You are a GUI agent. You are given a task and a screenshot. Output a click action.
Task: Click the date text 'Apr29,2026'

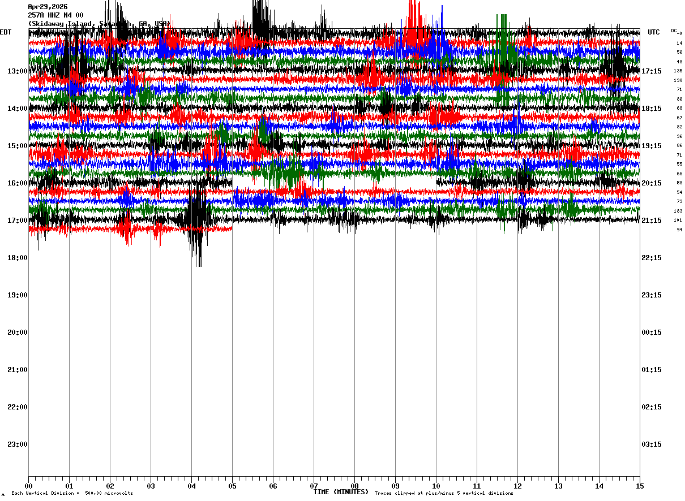[48, 7]
